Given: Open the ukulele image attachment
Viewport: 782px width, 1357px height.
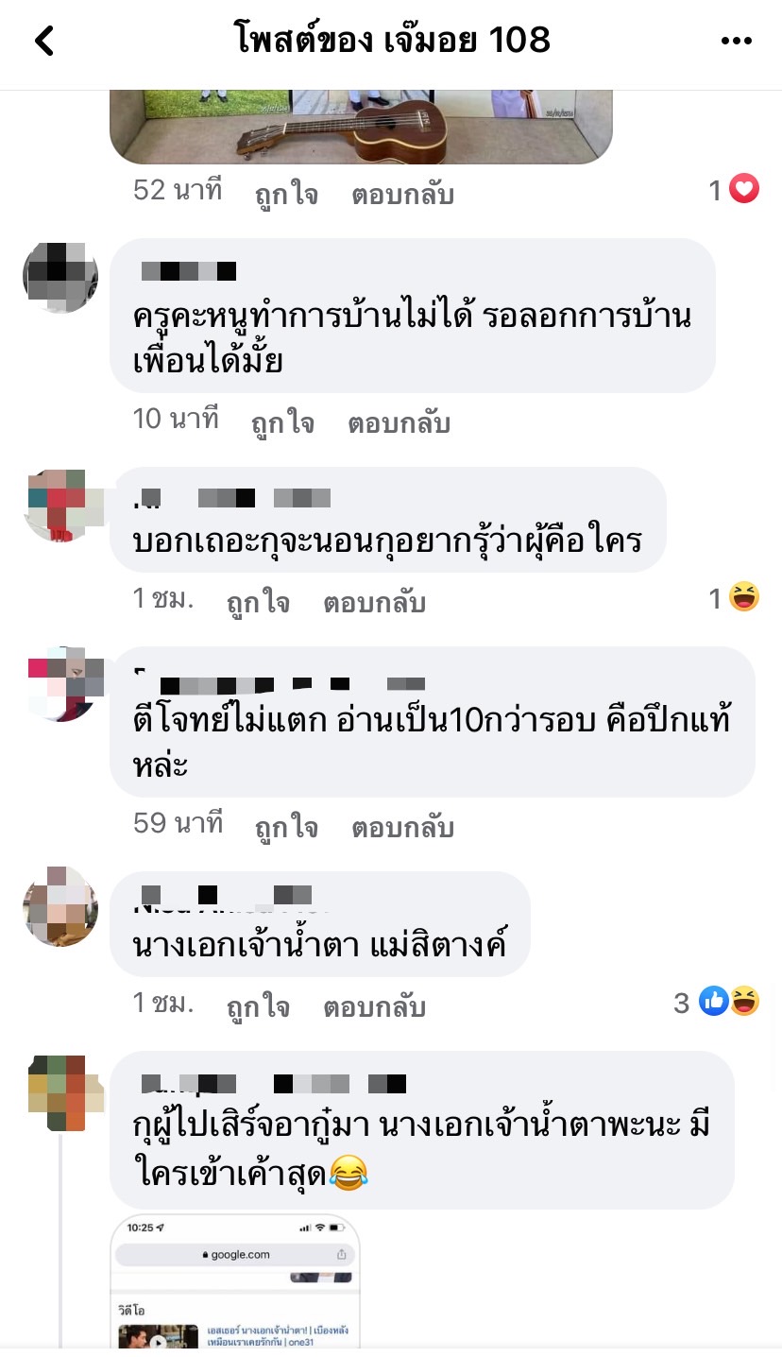Looking at the screenshot, I should tap(362, 127).
